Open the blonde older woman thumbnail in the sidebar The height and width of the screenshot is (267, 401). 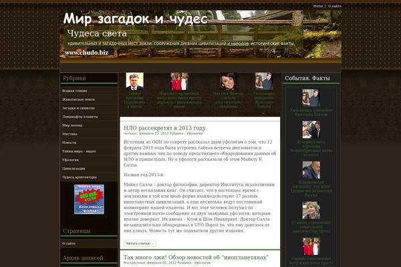coord(311,210)
